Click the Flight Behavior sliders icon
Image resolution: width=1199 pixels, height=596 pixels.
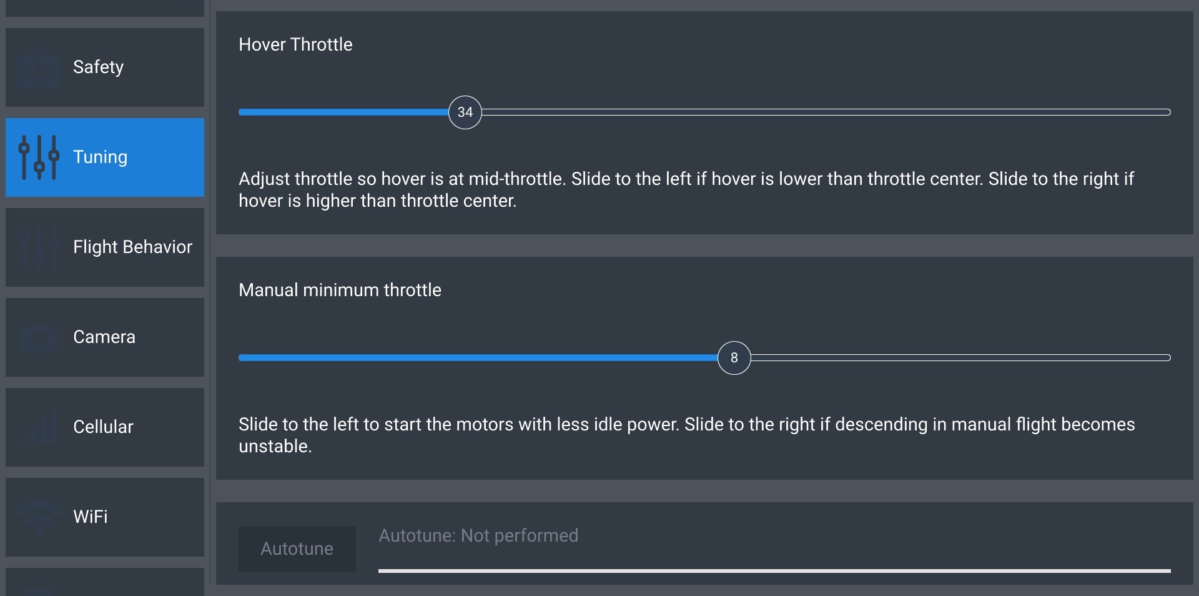coord(39,247)
